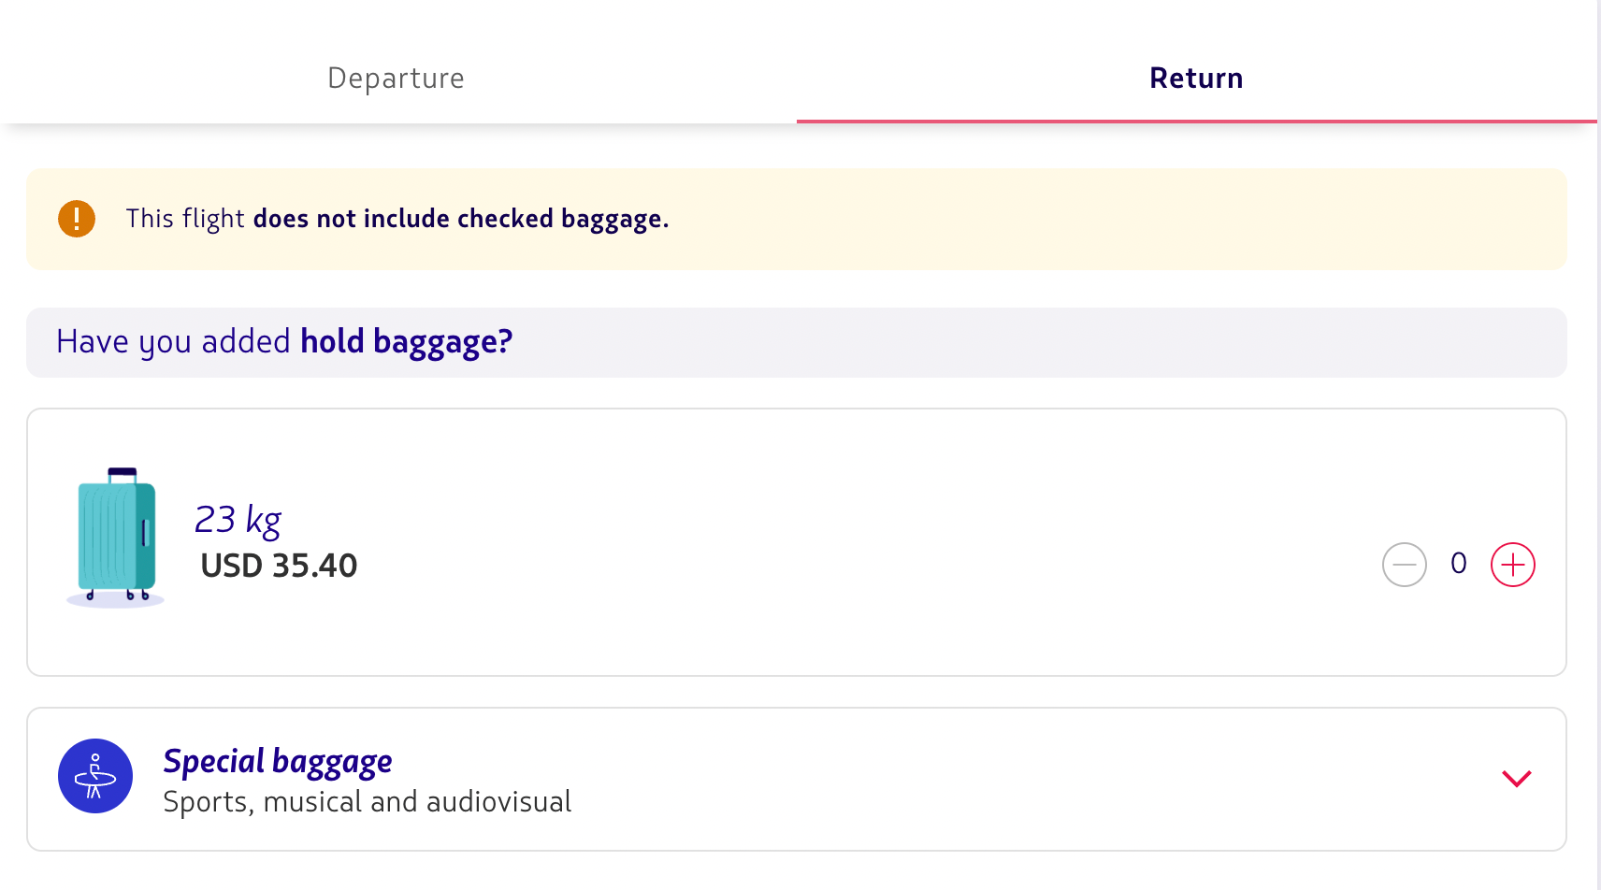Click the "Have you added hold baggage?" heading
Viewport: 1601px width, 890px height.
(x=284, y=342)
